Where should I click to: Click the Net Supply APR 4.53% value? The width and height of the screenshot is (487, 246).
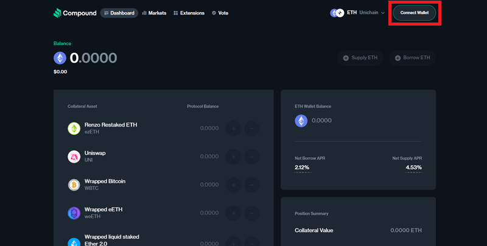coord(414,167)
